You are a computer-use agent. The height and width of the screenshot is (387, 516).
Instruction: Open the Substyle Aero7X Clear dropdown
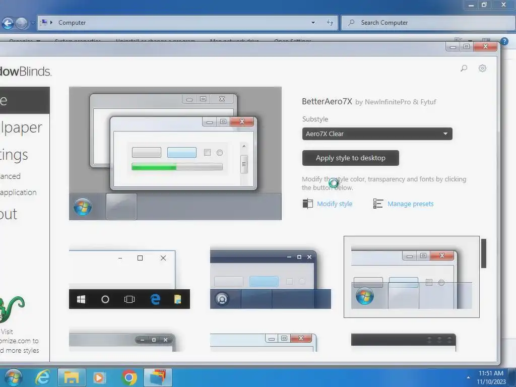pos(377,134)
